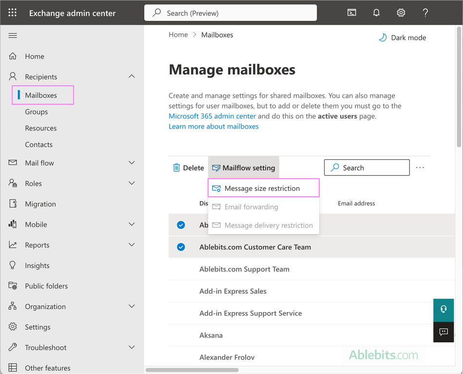Click the Message size restriction envelope icon
The height and width of the screenshot is (374, 463).
point(216,188)
